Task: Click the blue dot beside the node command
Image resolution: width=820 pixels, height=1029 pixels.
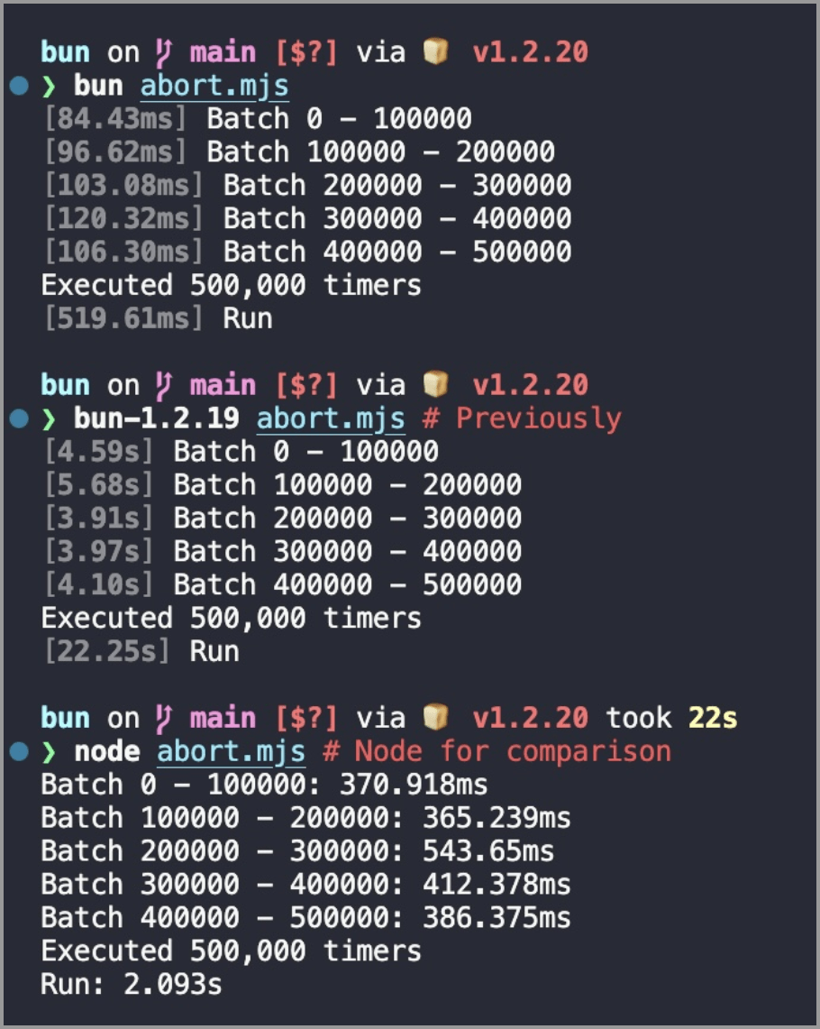Action: (x=19, y=752)
